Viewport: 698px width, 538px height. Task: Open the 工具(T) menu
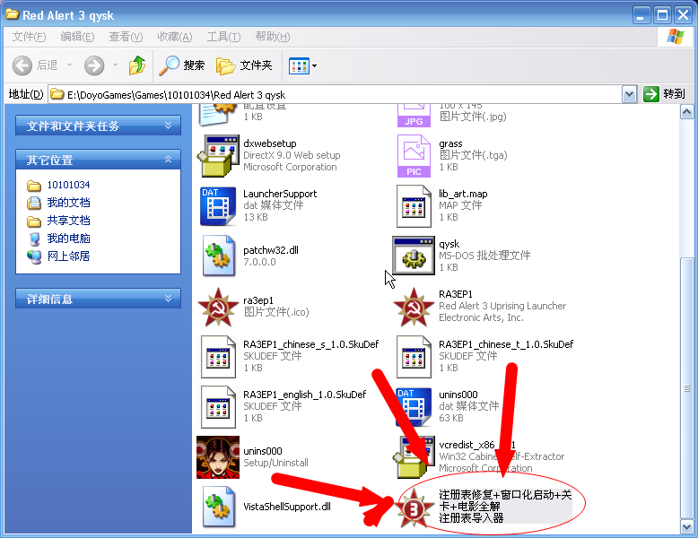[x=223, y=37]
